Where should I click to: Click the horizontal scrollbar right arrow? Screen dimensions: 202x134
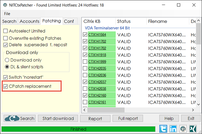(x=193, y=110)
